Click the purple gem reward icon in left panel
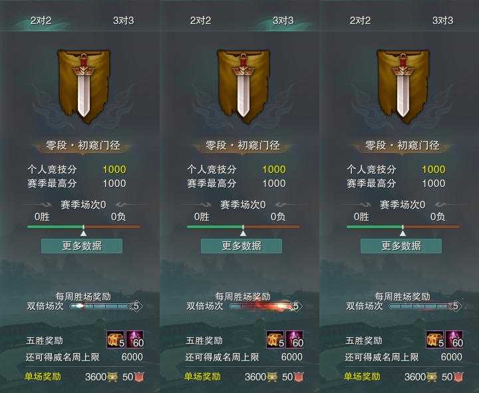Screen dimensions: 479x393 coord(134,340)
